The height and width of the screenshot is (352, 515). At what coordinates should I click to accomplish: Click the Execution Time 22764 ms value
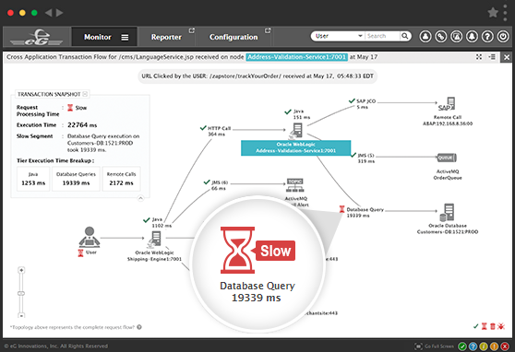click(x=82, y=125)
